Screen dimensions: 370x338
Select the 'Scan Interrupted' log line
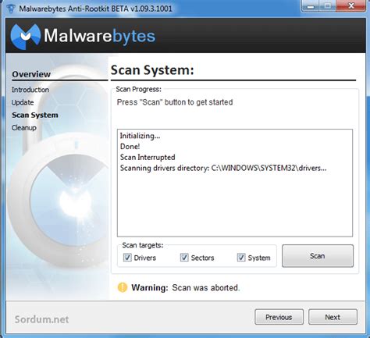[148, 158]
